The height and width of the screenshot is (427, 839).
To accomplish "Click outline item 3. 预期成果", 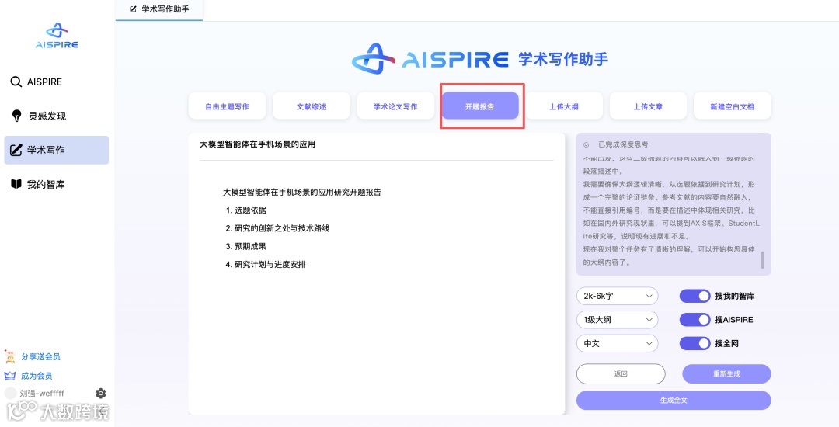I will point(246,246).
